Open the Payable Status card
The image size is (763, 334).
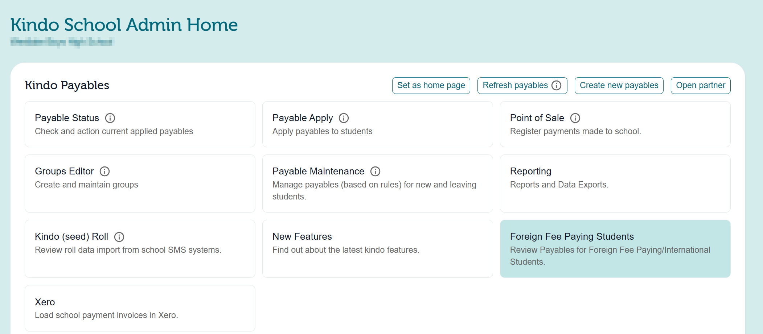(x=140, y=124)
